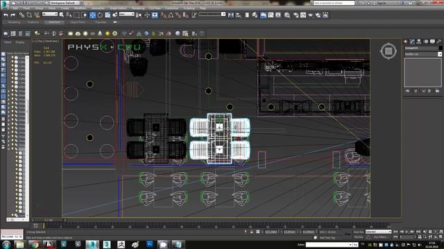444x249 pixels.
Task: Open the selection filter All dropdown
Action: coord(50,14)
